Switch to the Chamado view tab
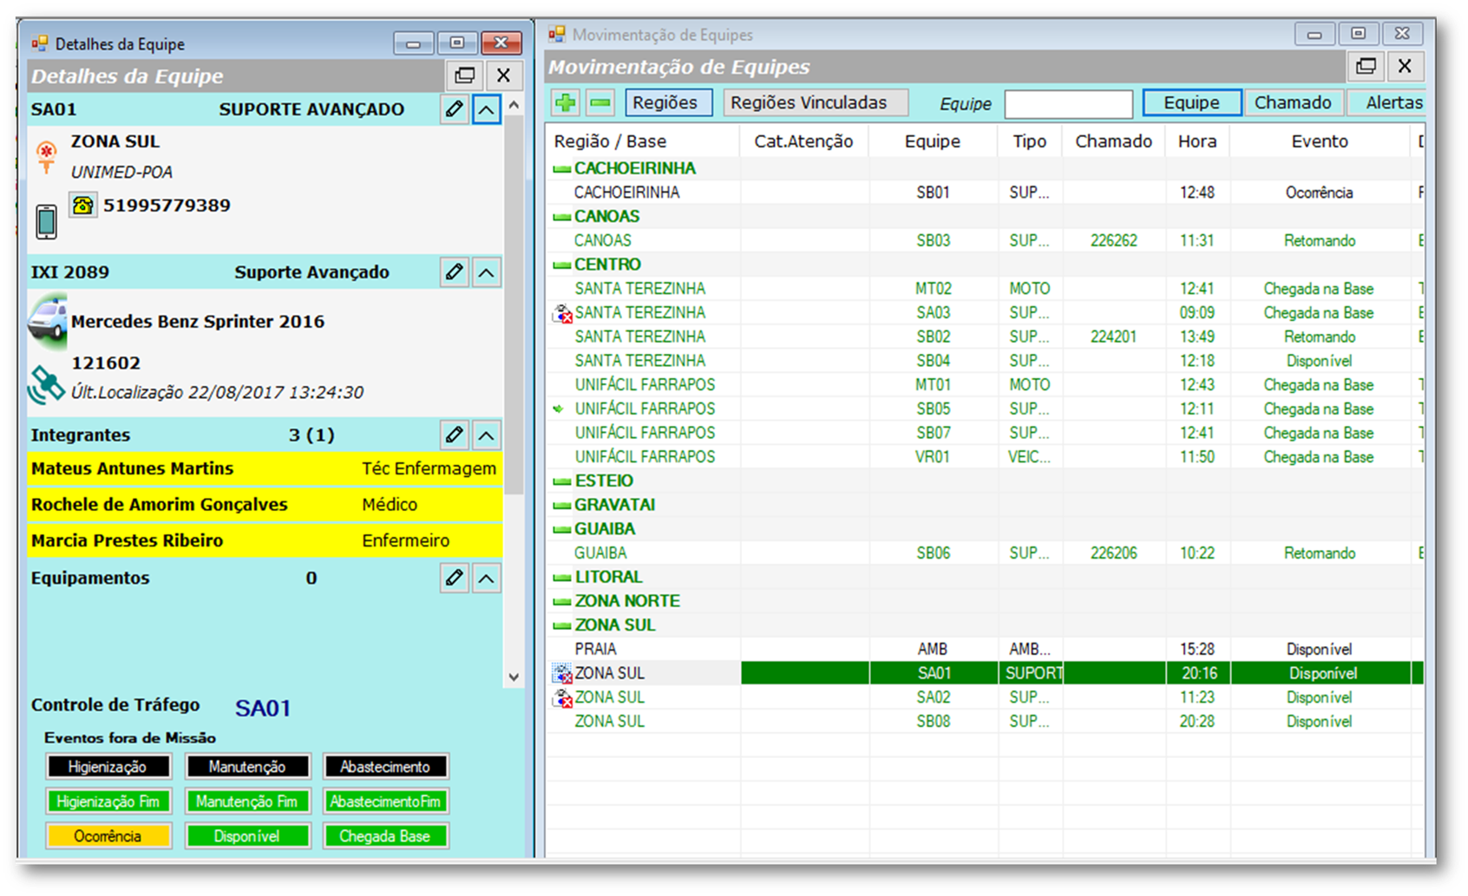The height and width of the screenshot is (896, 1468). (1292, 103)
